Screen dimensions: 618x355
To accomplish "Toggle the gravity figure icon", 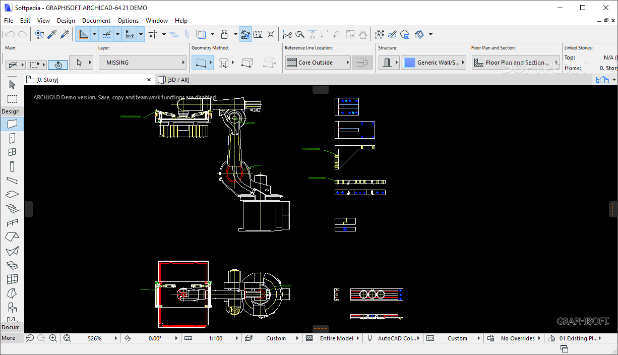I will click(x=225, y=34).
